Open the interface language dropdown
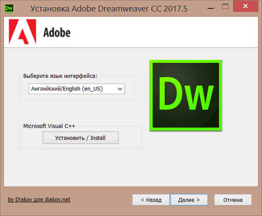The image size is (262, 216). 76,89
